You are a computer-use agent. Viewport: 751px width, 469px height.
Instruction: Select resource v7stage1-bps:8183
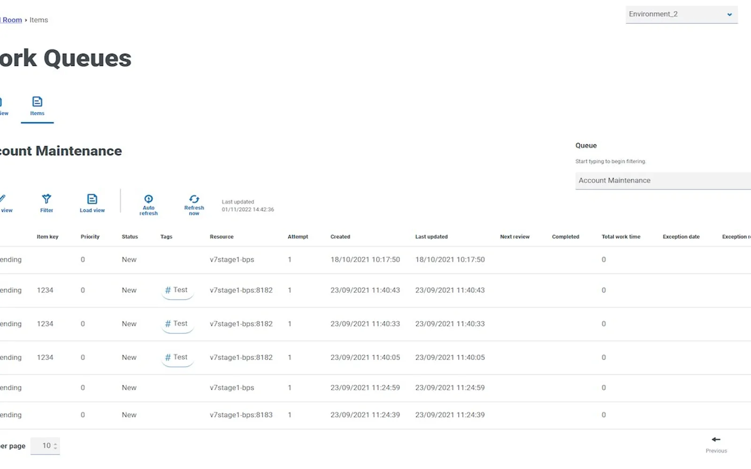tap(241, 415)
